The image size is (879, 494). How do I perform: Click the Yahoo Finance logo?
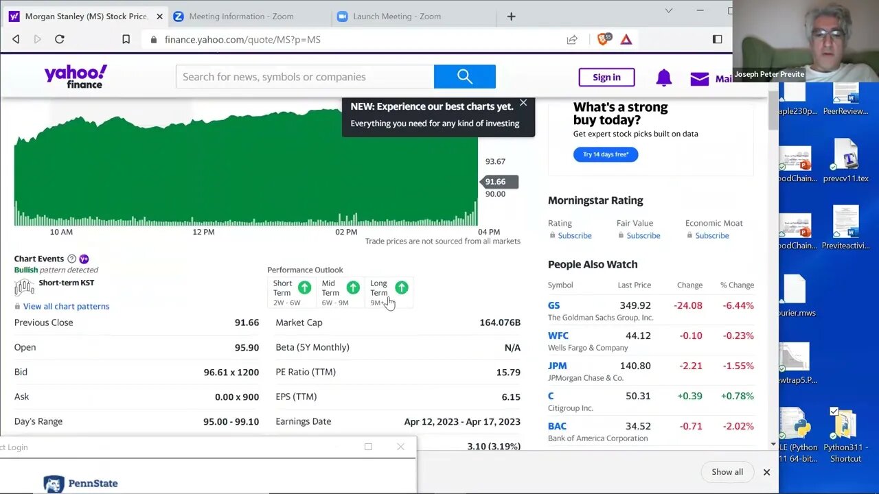(x=76, y=76)
